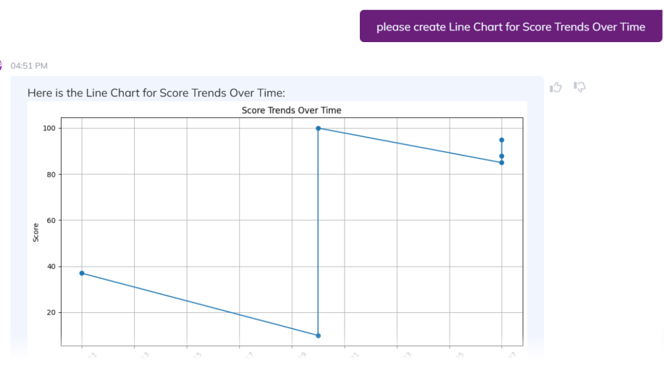Click the 20 tick label on y-axis

[x=51, y=312]
